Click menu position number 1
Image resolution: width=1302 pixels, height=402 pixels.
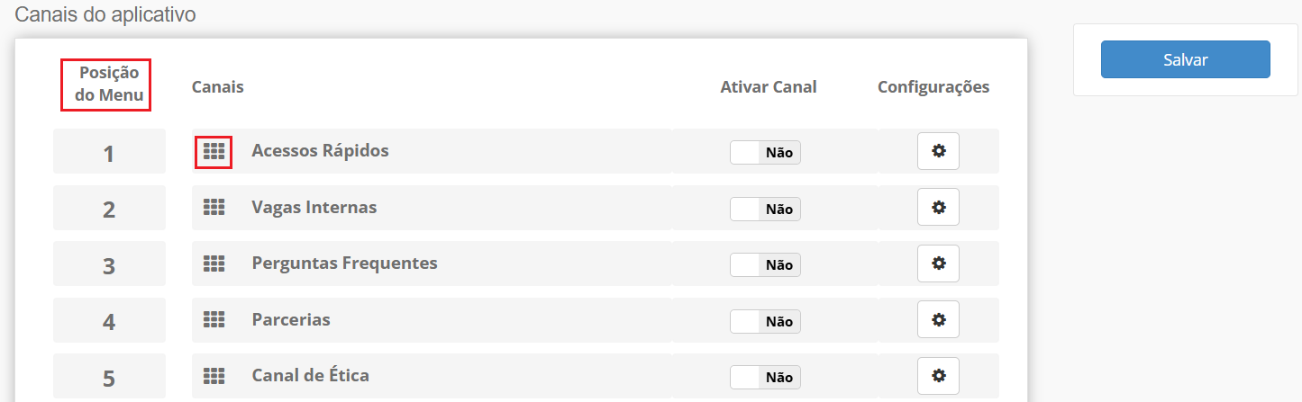click(x=109, y=154)
